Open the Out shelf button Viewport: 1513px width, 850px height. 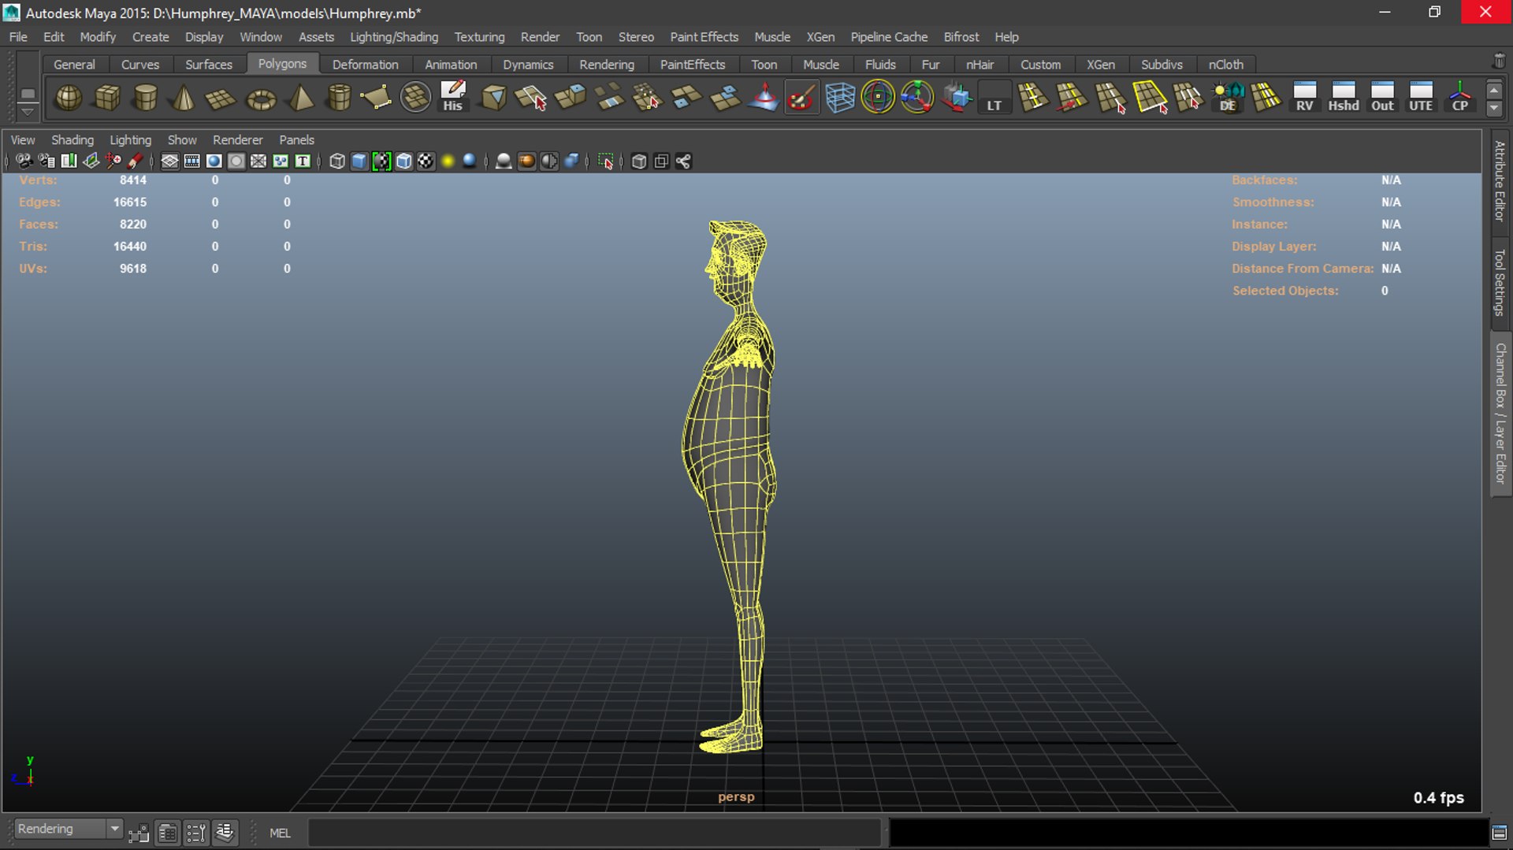(1382, 97)
